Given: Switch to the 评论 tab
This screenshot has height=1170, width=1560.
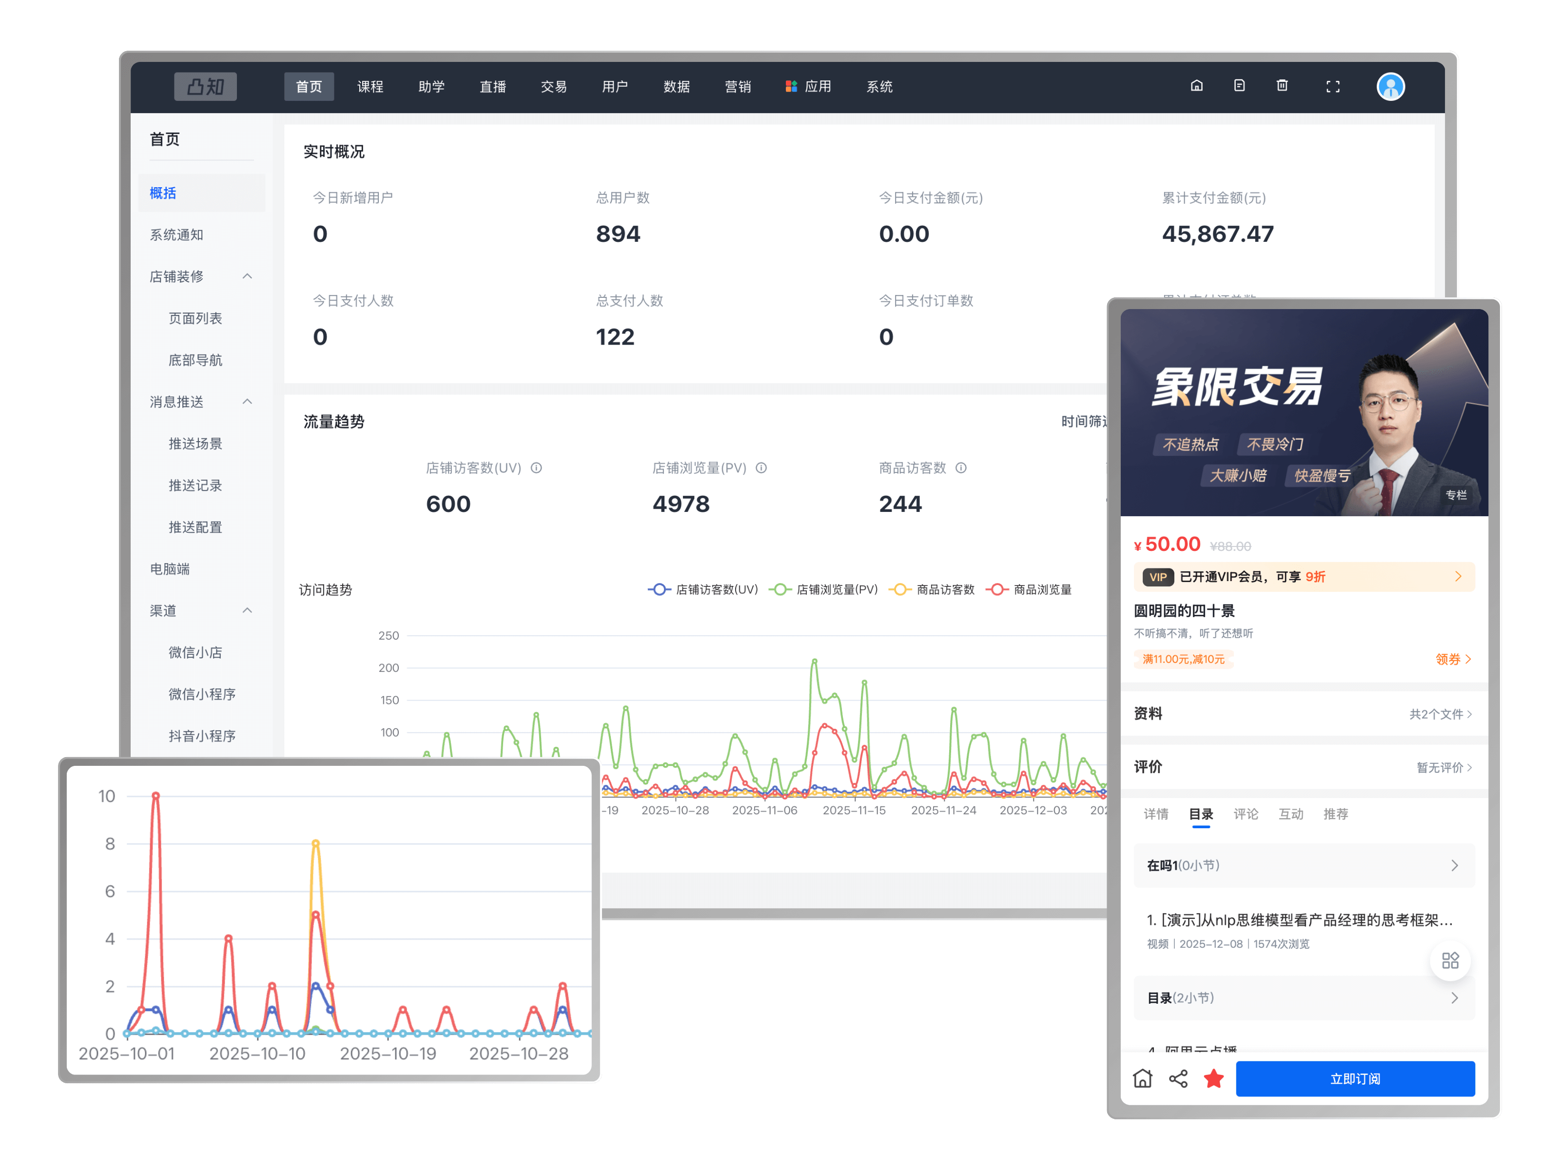Looking at the screenshot, I should tap(1246, 814).
